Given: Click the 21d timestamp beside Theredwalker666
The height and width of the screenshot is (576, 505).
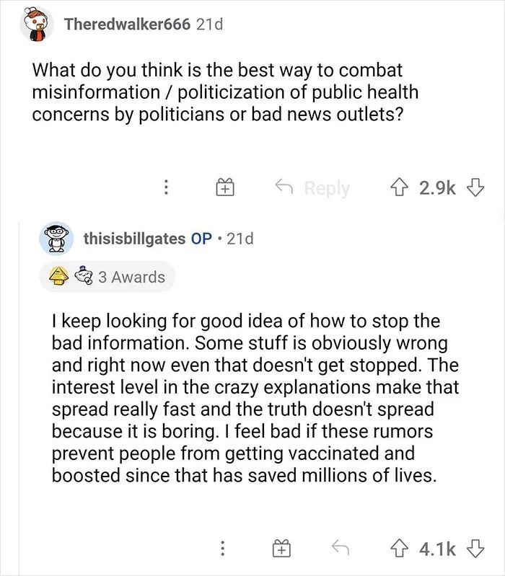Looking at the screenshot, I should tap(210, 25).
